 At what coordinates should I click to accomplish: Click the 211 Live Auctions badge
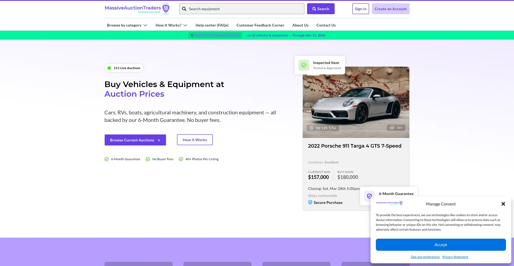pyautogui.click(x=124, y=68)
